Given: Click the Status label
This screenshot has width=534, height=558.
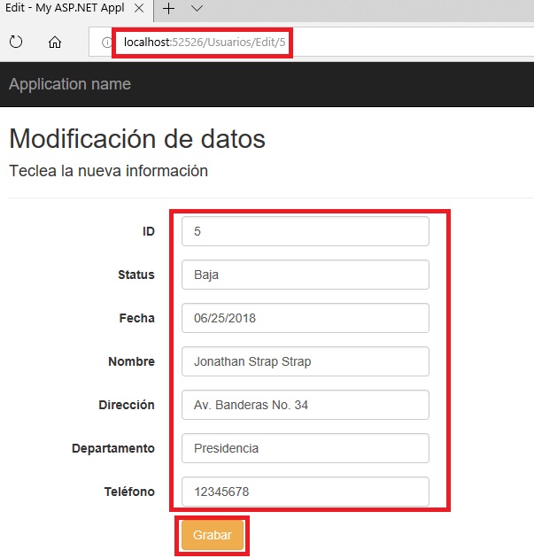Looking at the screenshot, I should click(x=136, y=275).
